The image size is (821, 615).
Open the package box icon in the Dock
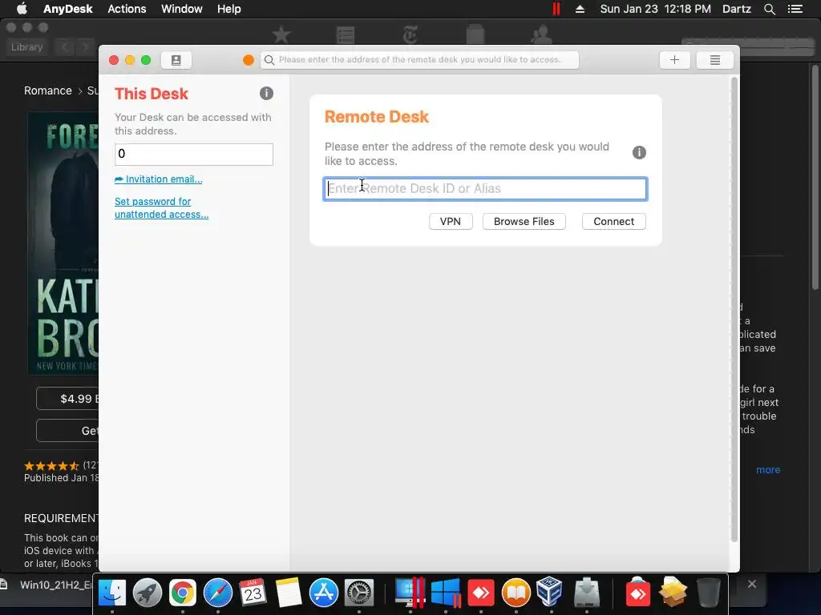click(673, 592)
